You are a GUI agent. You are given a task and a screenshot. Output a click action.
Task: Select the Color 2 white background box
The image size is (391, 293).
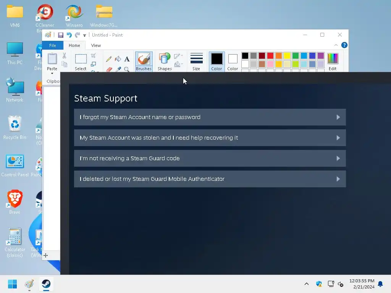coord(233,61)
